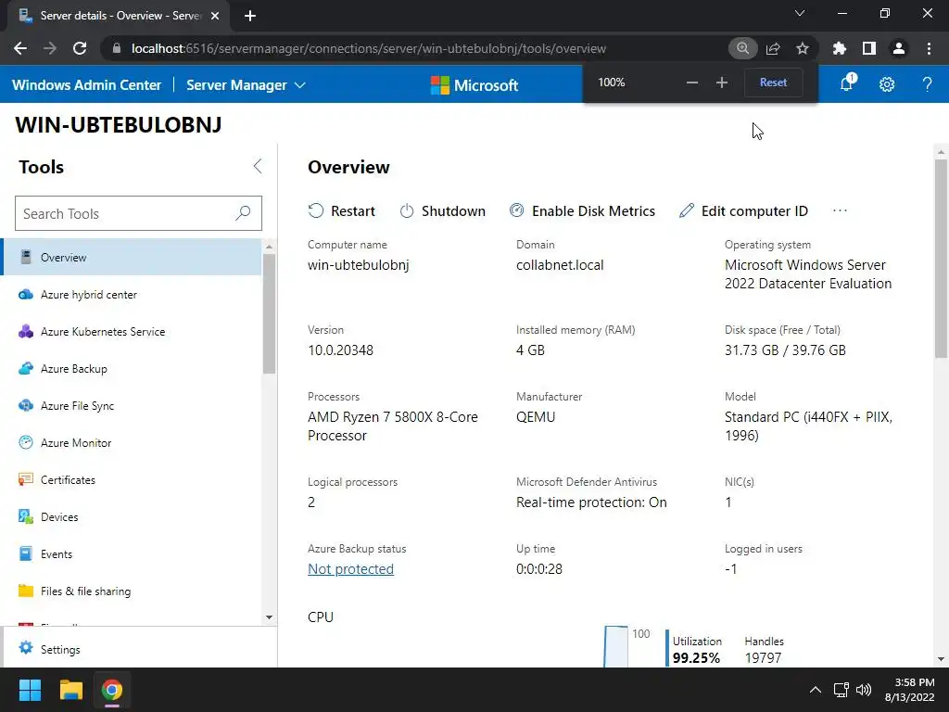Open the Windows Start menu
Viewport: 949px width, 712px height.
[x=30, y=690]
